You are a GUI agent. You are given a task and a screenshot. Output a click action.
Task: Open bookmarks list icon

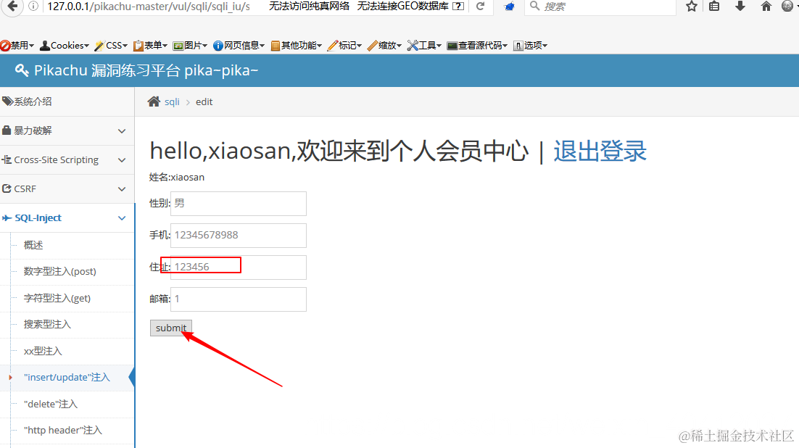[x=714, y=6]
